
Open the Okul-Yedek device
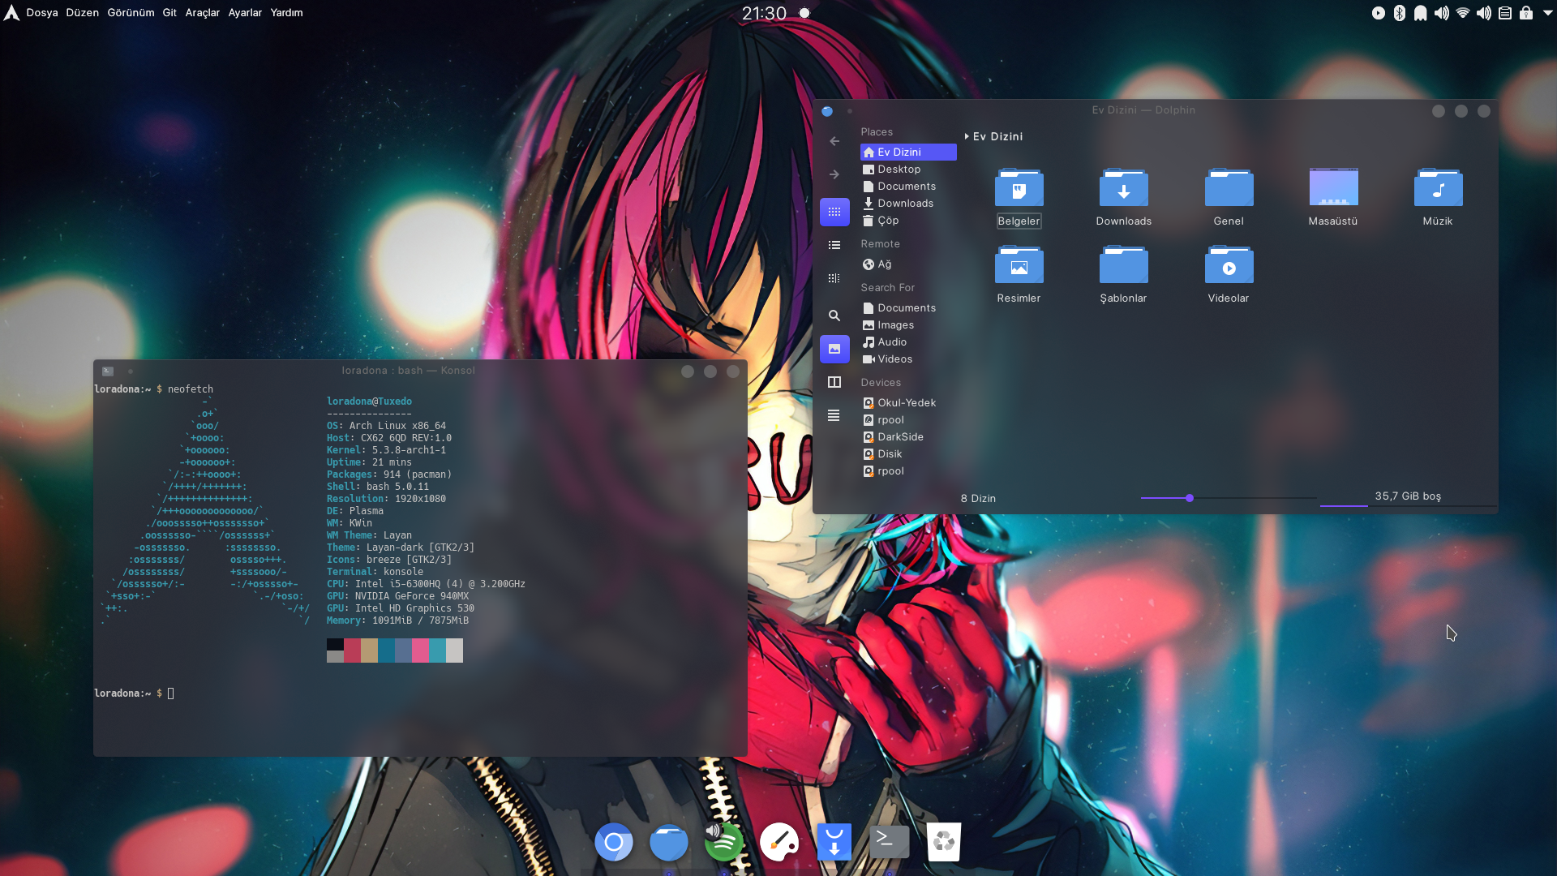(x=908, y=402)
